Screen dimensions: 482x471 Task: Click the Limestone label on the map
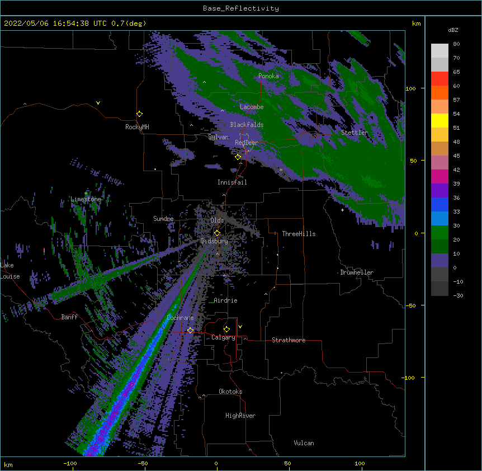pyautogui.click(x=86, y=199)
